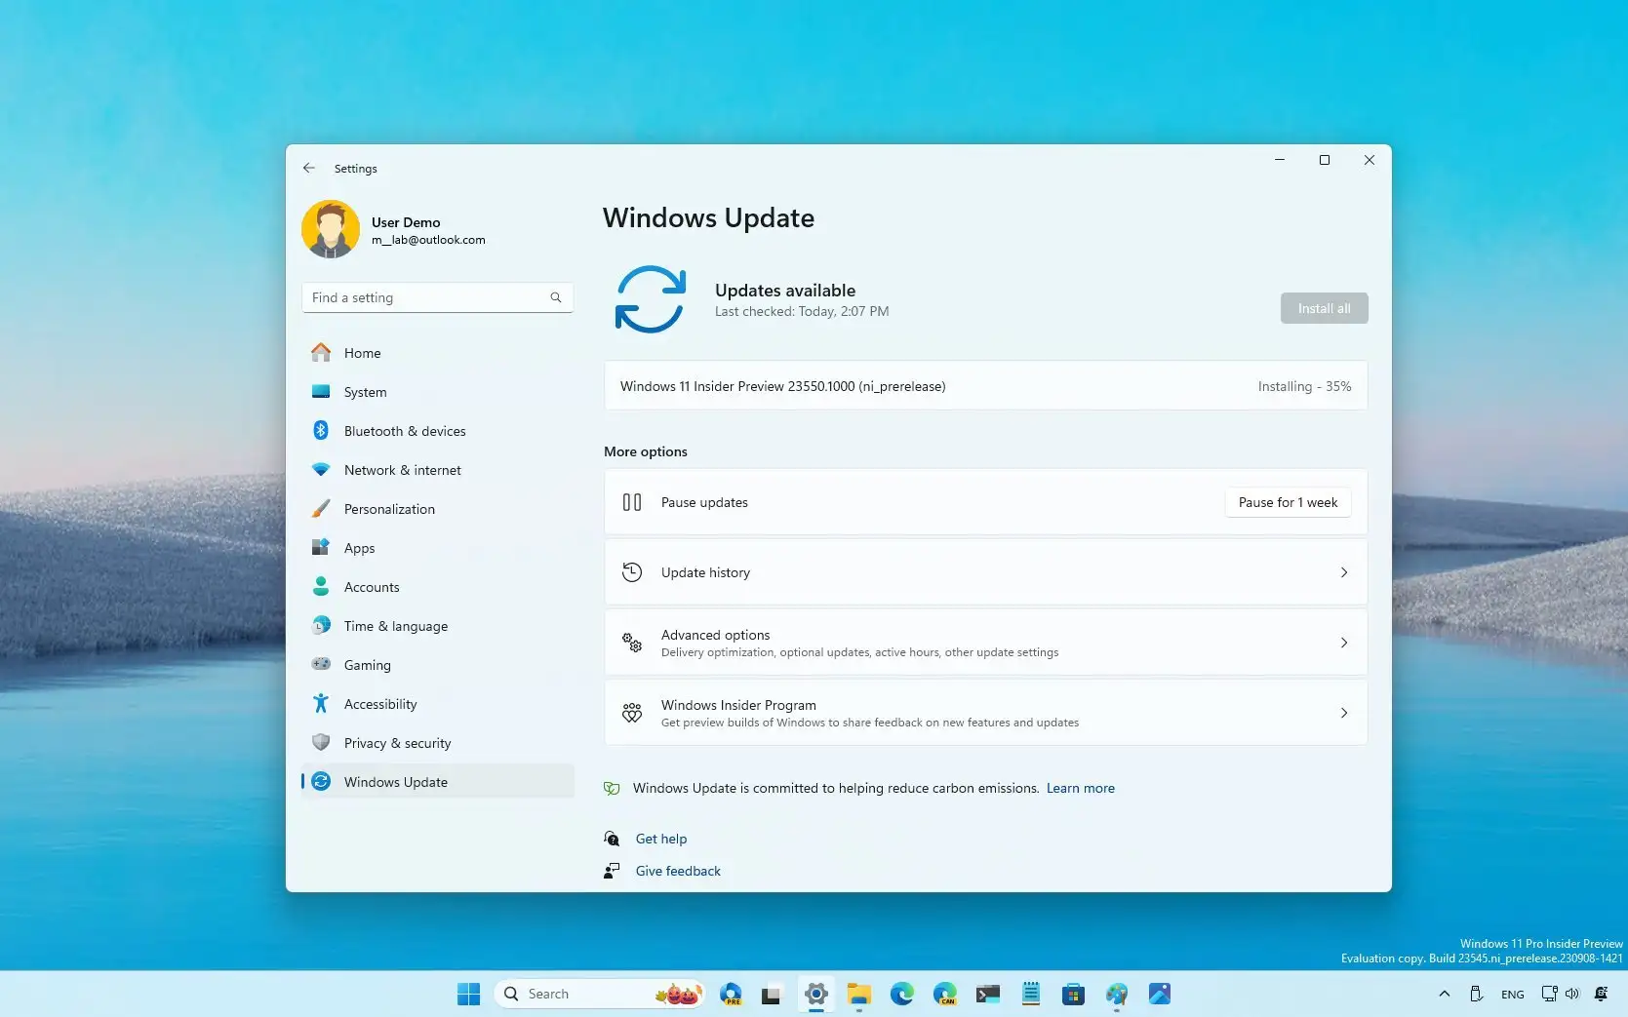Open Microsoft Store from taskbar
This screenshot has width=1628, height=1017.
click(x=1074, y=994)
